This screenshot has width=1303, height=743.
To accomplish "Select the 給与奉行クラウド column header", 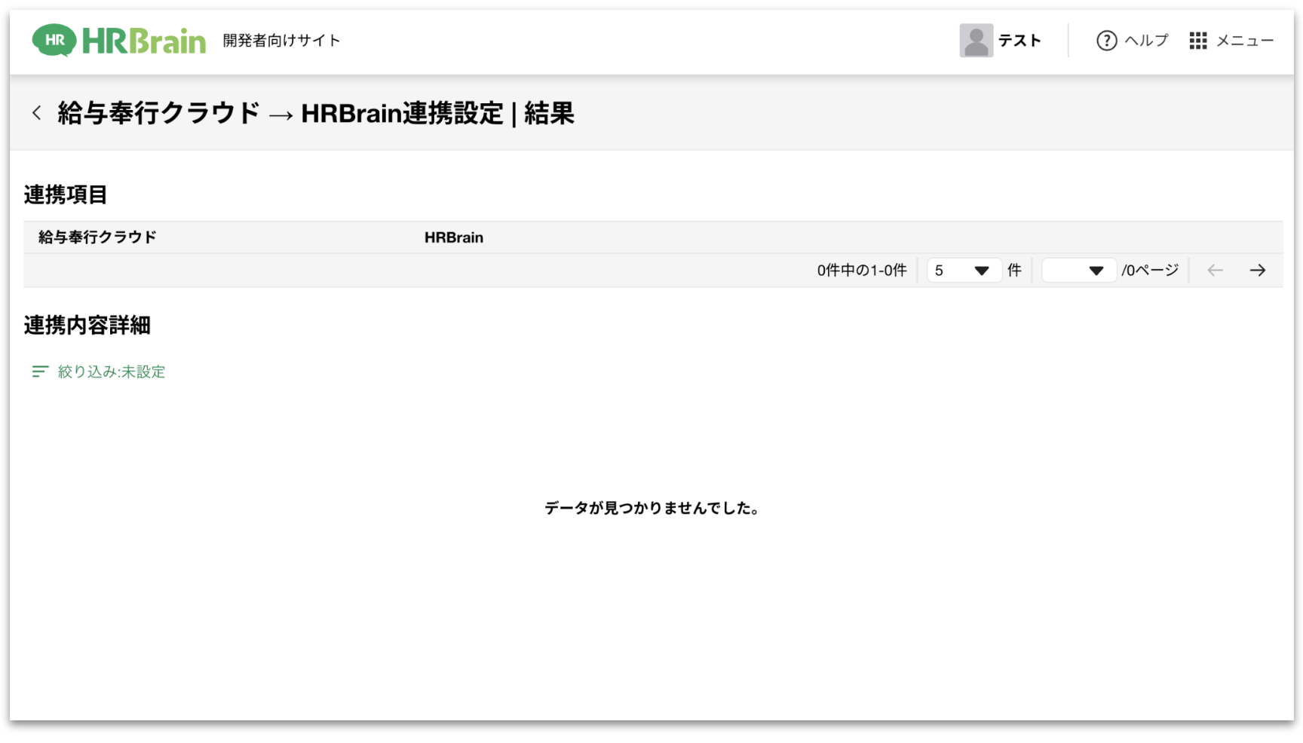I will tap(97, 237).
